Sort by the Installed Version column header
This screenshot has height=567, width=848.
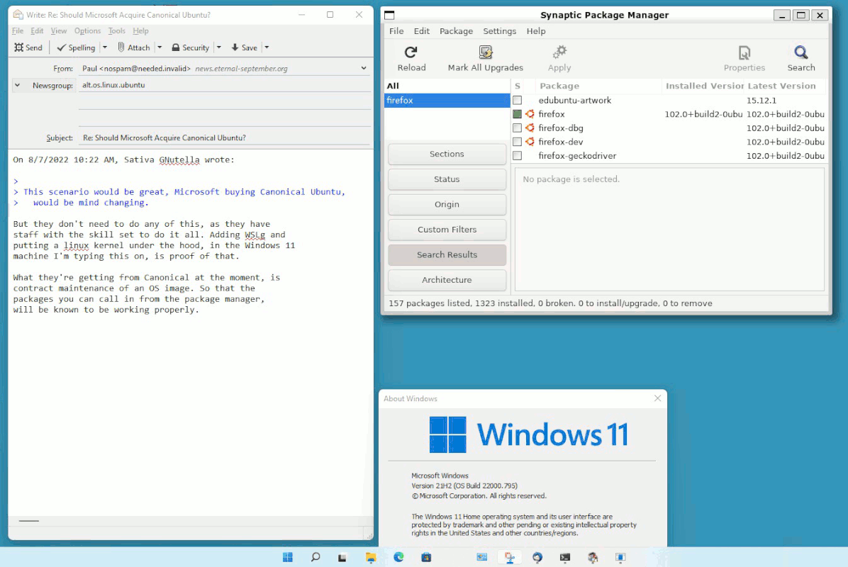(x=703, y=86)
